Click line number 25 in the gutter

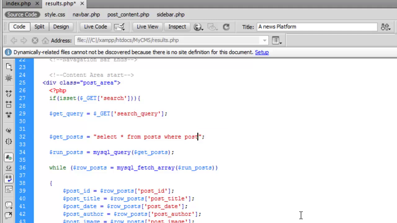click(x=22, y=83)
